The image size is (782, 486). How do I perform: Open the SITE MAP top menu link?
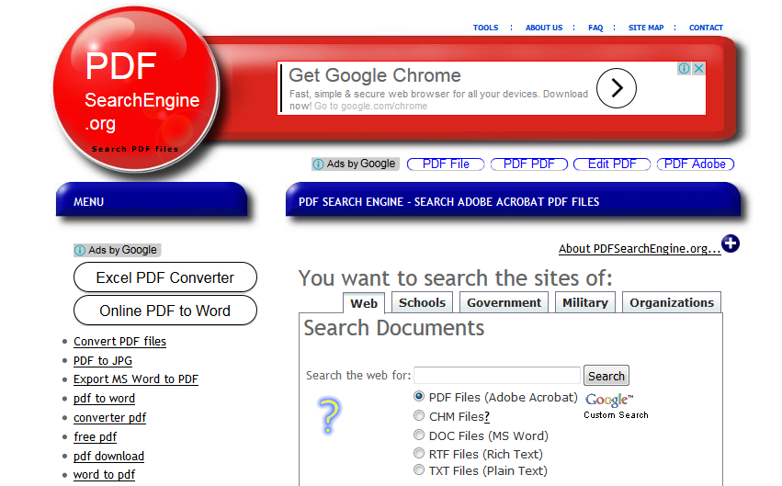[646, 28]
